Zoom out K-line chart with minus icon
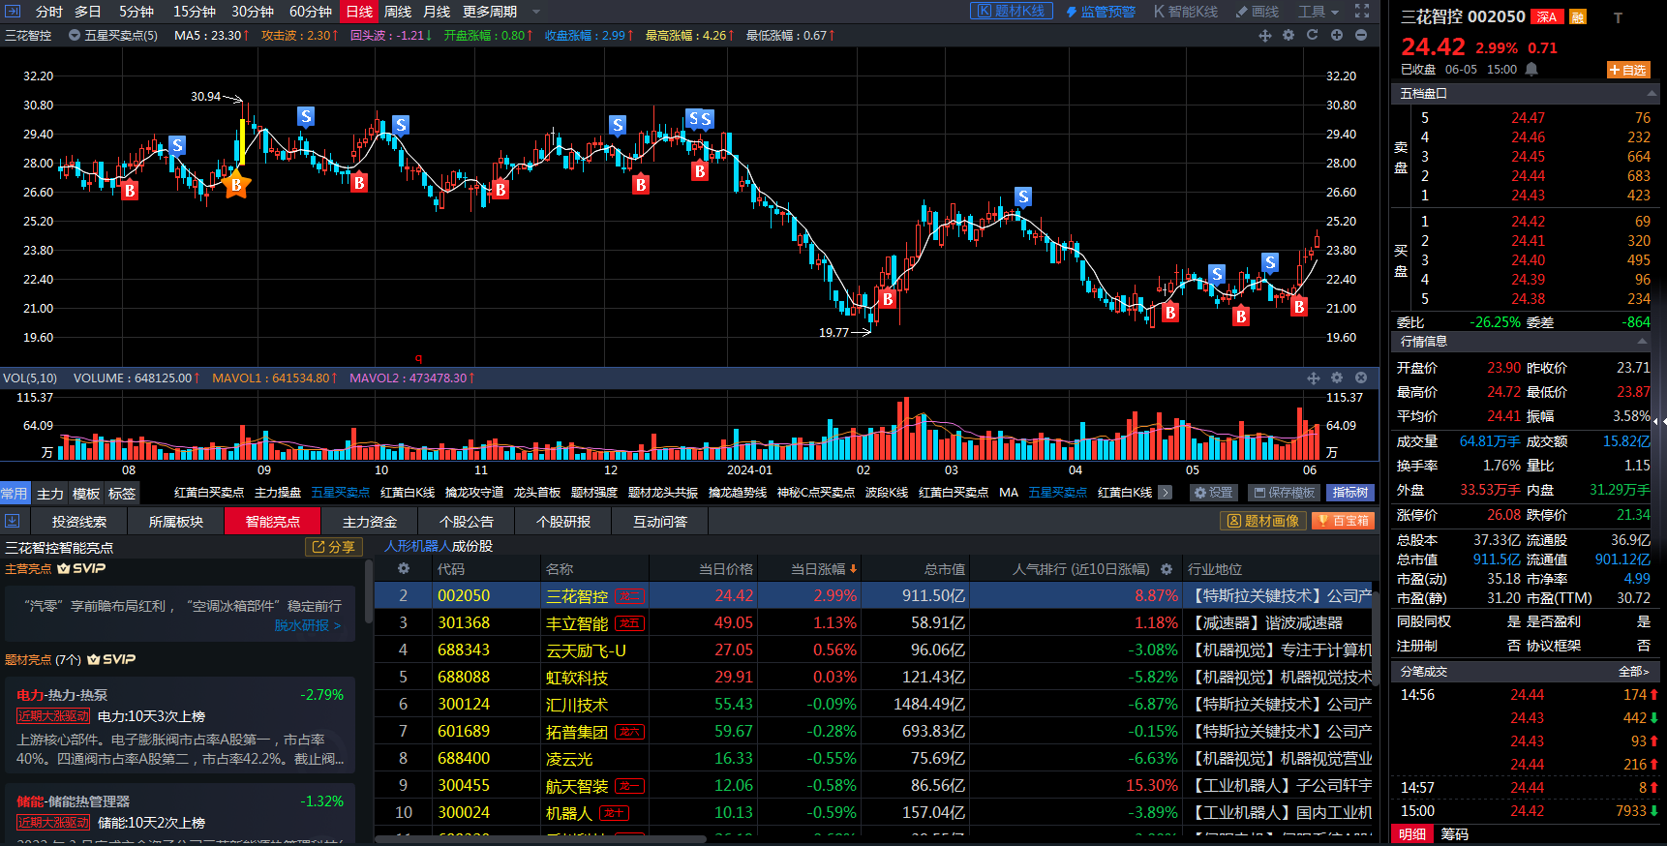The image size is (1667, 846). (x=1361, y=35)
